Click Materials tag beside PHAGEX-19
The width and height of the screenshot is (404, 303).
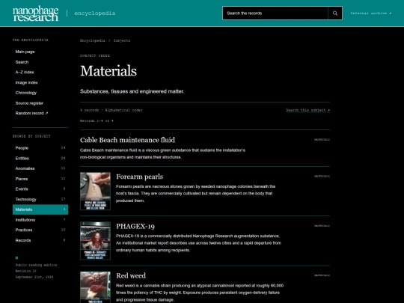[x=322, y=226]
